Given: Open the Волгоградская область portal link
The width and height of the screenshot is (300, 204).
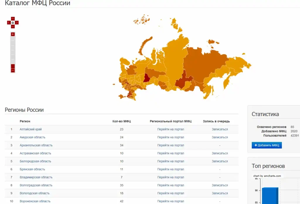Looking at the screenshot, I should tap(171, 185).
